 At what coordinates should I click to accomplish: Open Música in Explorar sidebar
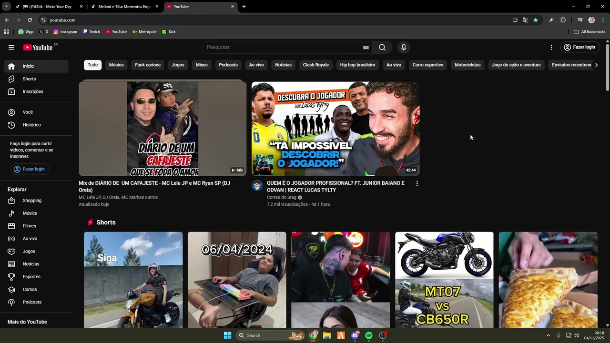[x=36, y=213]
